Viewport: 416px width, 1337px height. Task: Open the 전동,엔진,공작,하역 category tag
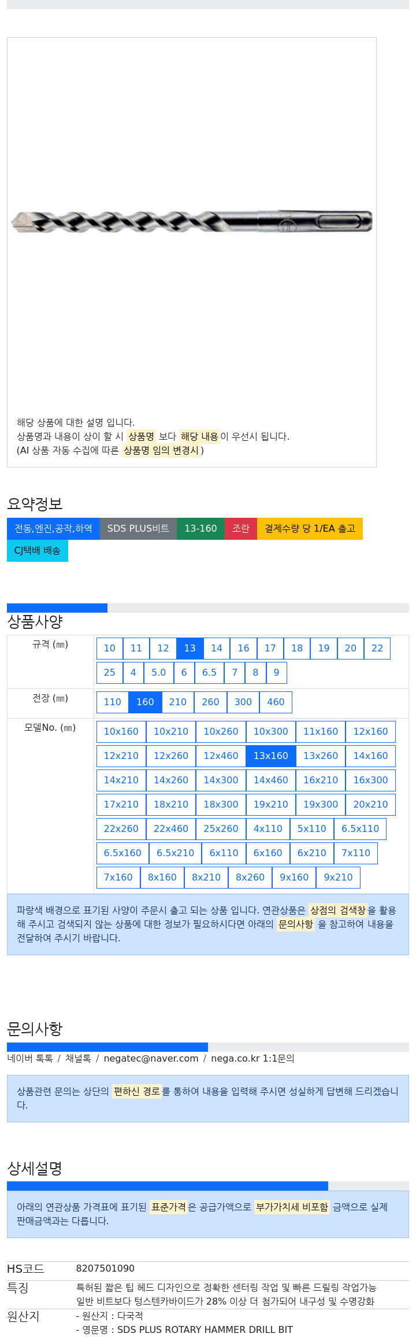point(53,529)
